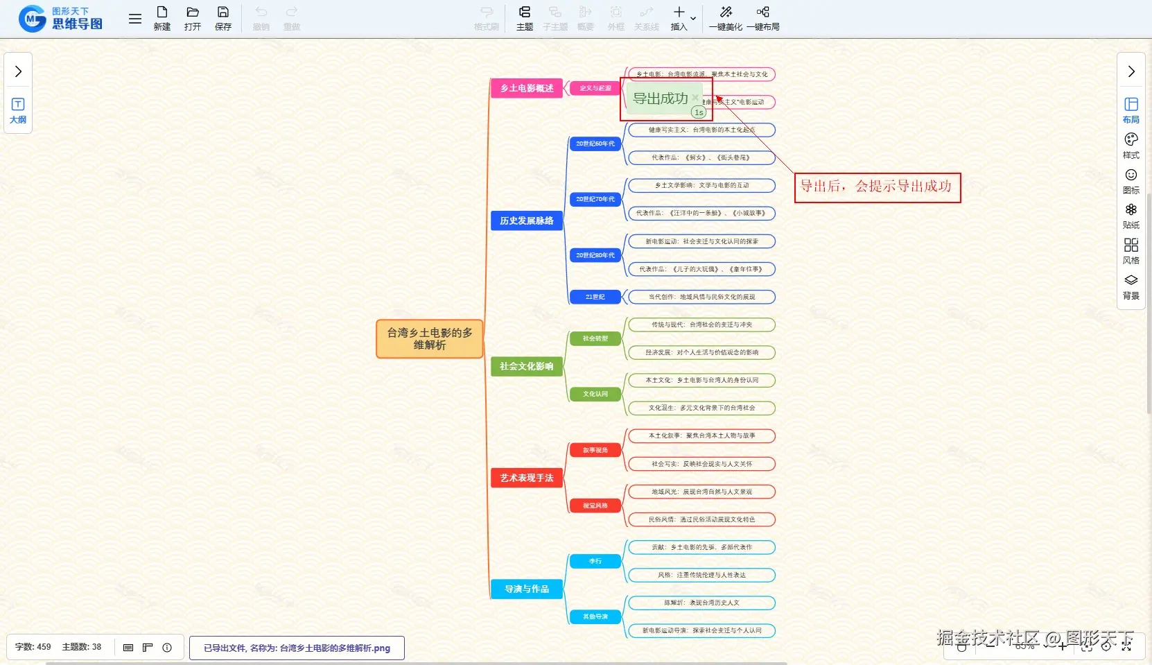Select leaf 民俗风情: 通过民俗活动展现文化特色

[701, 519]
